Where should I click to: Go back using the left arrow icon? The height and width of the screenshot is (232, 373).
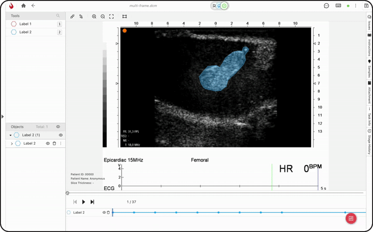coord(33,6)
